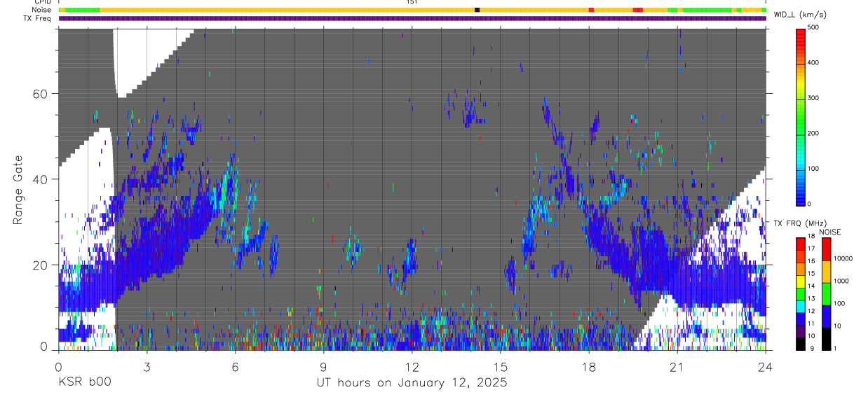Click the purple TX Freq strip above the plot

412,19
